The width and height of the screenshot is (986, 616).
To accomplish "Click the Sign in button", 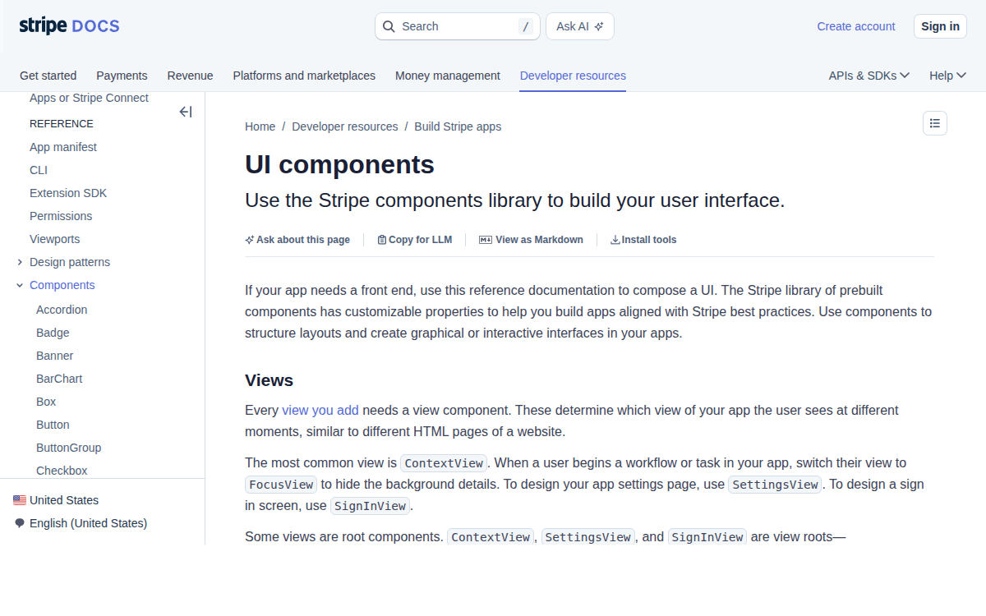I will (940, 26).
